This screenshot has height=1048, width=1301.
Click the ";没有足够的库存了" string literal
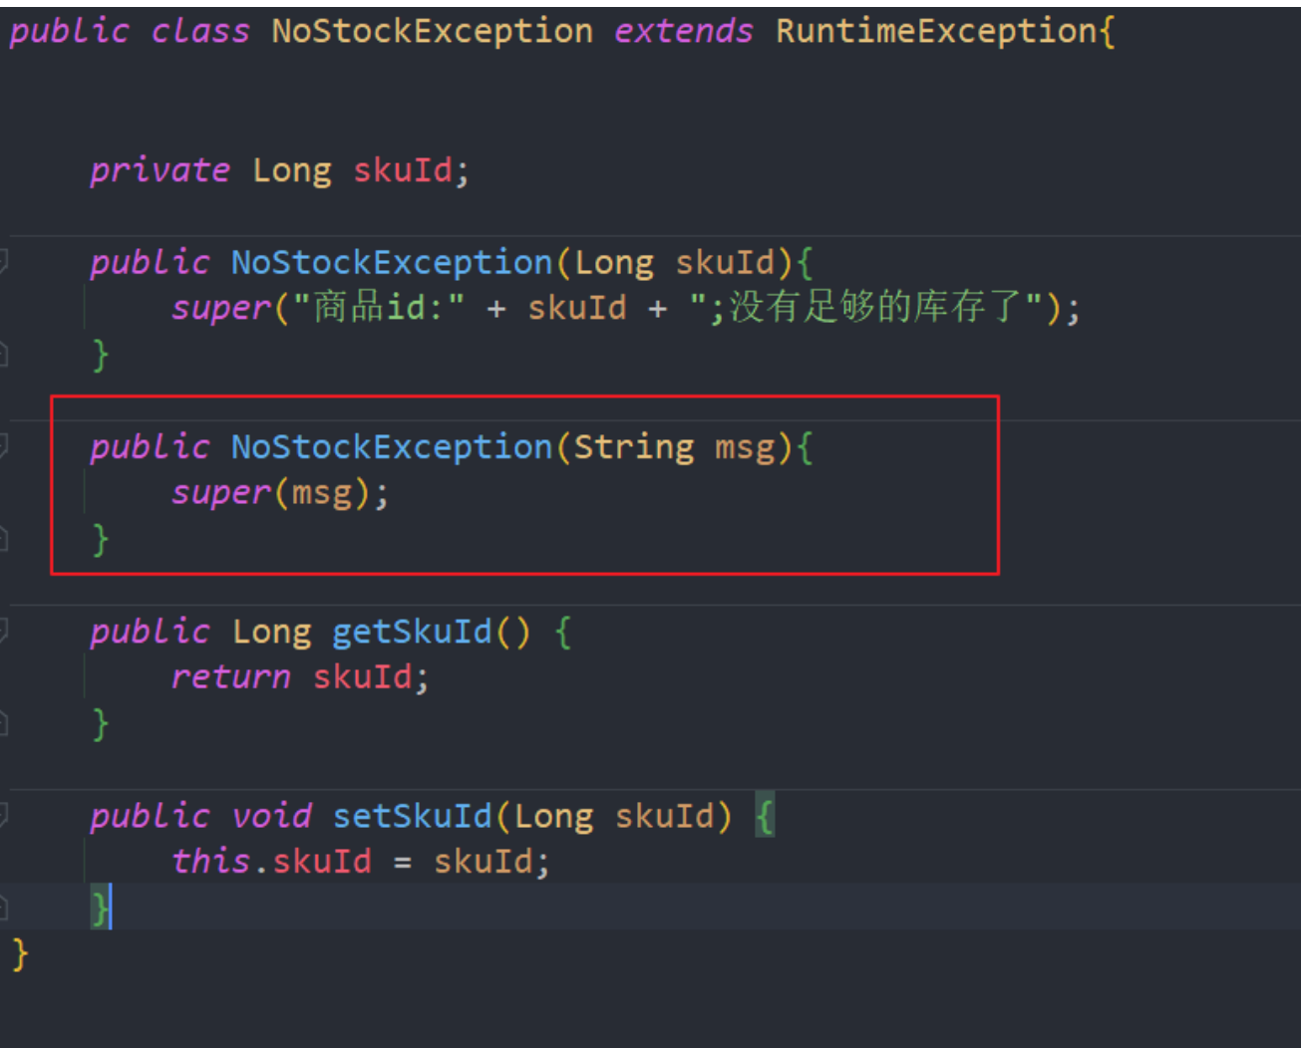(x=866, y=308)
